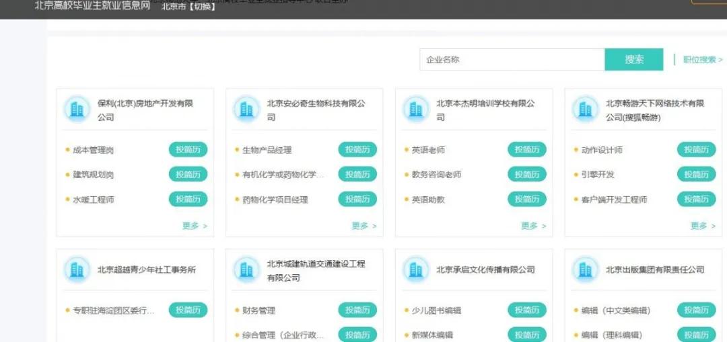
Task: Open the 职位搜索 link
Action: (x=702, y=60)
